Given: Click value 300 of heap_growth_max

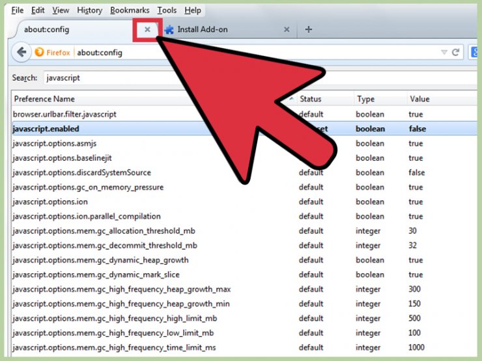Looking at the screenshot, I should pyautogui.click(x=414, y=289).
